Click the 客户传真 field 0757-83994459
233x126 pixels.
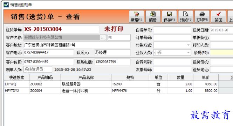[x=49, y=62]
